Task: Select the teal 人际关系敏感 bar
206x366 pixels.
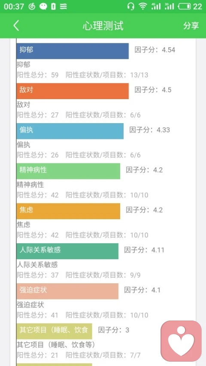Action: point(67,251)
